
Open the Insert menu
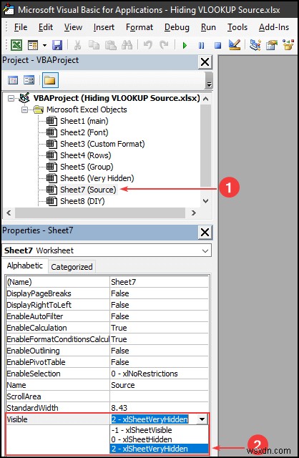click(x=104, y=27)
